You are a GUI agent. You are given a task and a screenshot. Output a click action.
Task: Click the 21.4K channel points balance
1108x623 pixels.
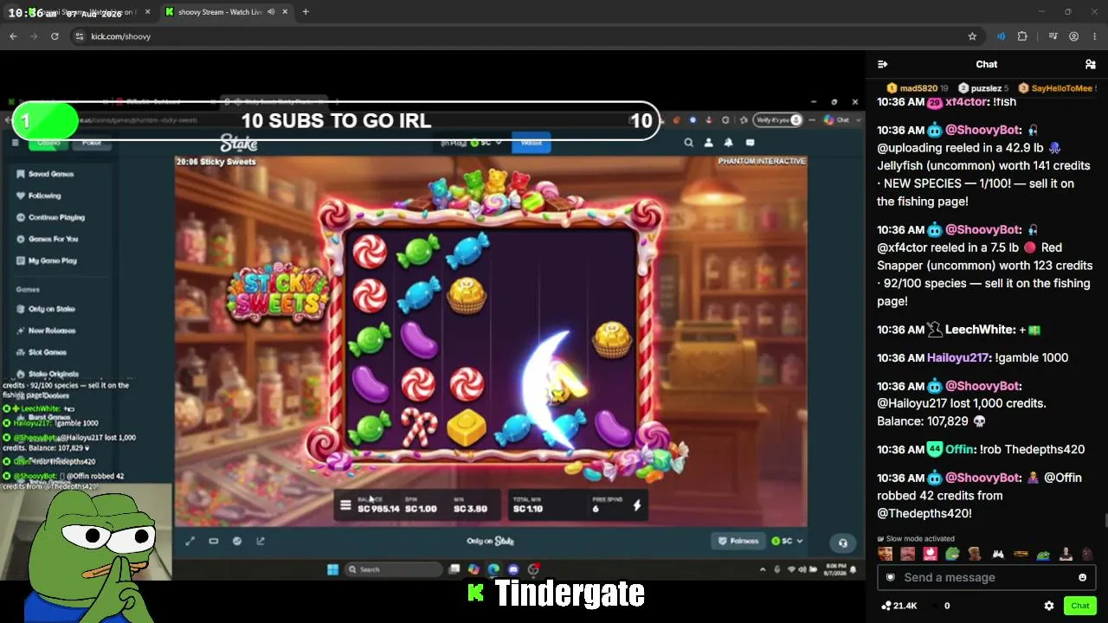coord(899,606)
